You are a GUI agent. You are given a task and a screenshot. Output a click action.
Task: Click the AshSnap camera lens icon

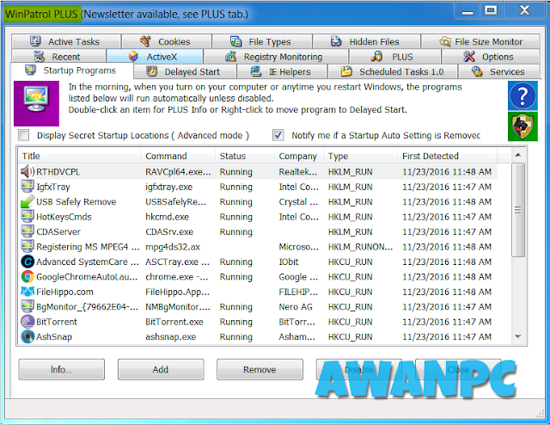point(27,337)
